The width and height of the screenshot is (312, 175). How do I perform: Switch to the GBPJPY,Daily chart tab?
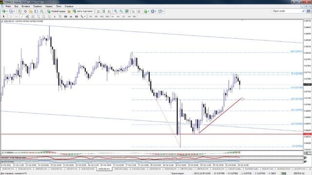(187, 169)
